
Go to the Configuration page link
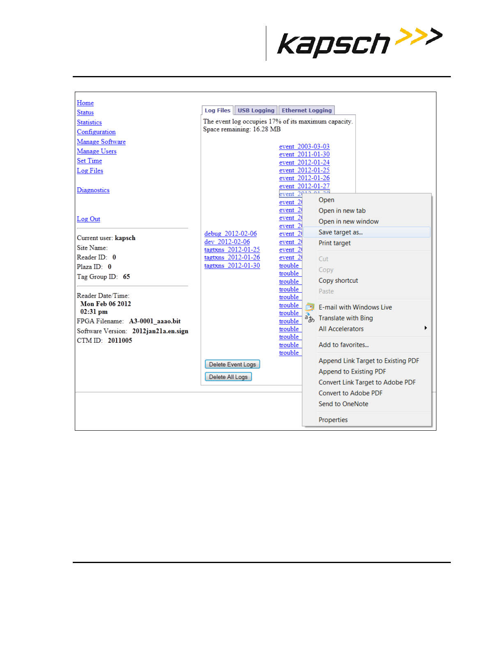tap(96, 132)
